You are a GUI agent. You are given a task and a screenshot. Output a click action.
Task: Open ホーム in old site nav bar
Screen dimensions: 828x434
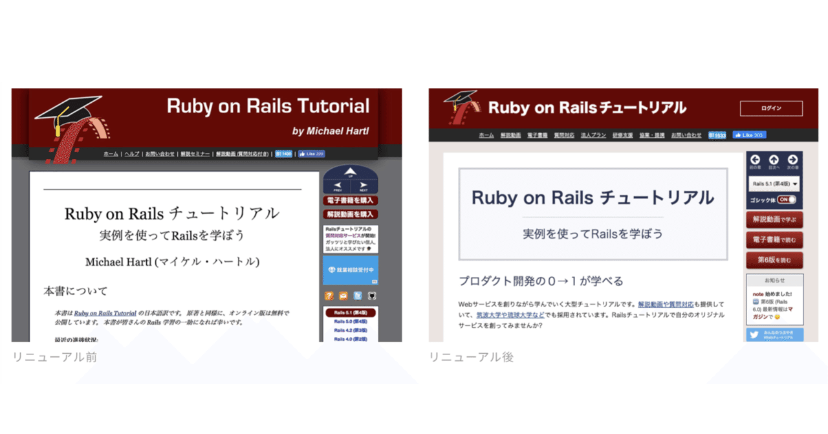111,154
